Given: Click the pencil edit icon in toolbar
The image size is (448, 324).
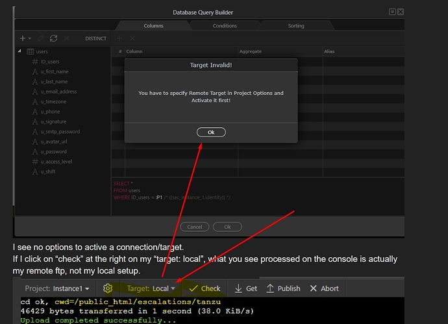Looking at the screenshot, I should (x=40, y=38).
